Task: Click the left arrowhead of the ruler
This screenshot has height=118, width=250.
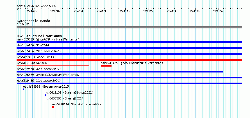Action: click(17, 9)
